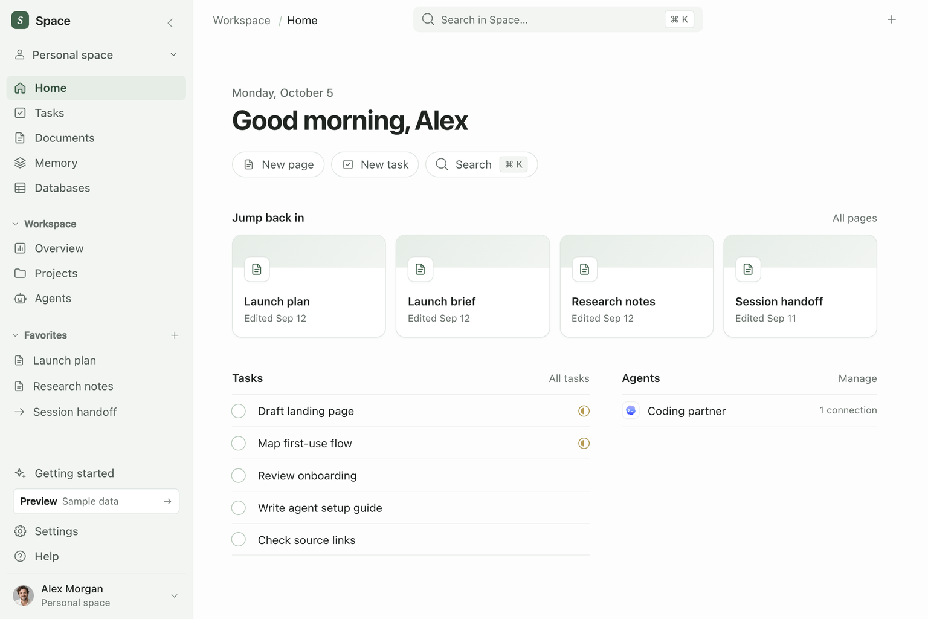Image resolution: width=928 pixels, height=619 pixels.
Task: Open Tasks in the sidebar
Action: (x=96, y=113)
